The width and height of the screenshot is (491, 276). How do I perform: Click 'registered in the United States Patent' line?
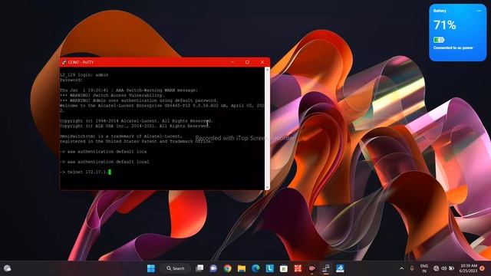137,141
